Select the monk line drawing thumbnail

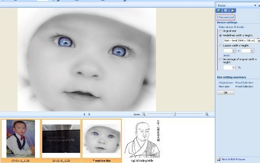point(142,139)
